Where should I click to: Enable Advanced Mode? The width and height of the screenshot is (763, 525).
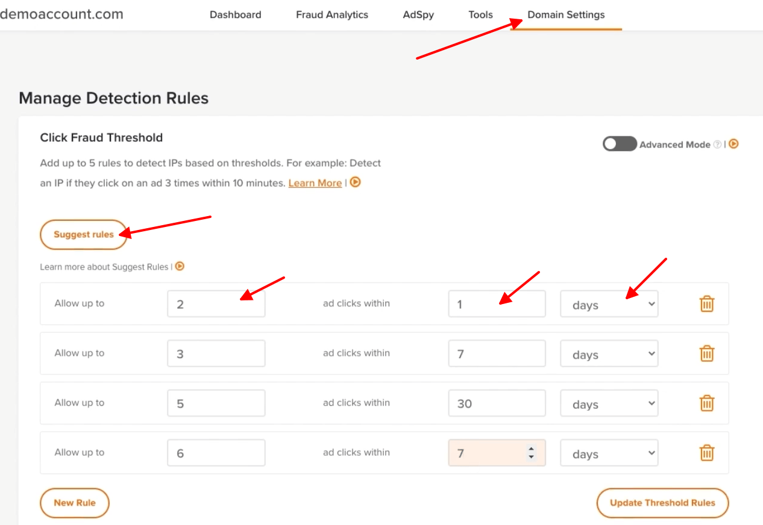[x=620, y=144]
